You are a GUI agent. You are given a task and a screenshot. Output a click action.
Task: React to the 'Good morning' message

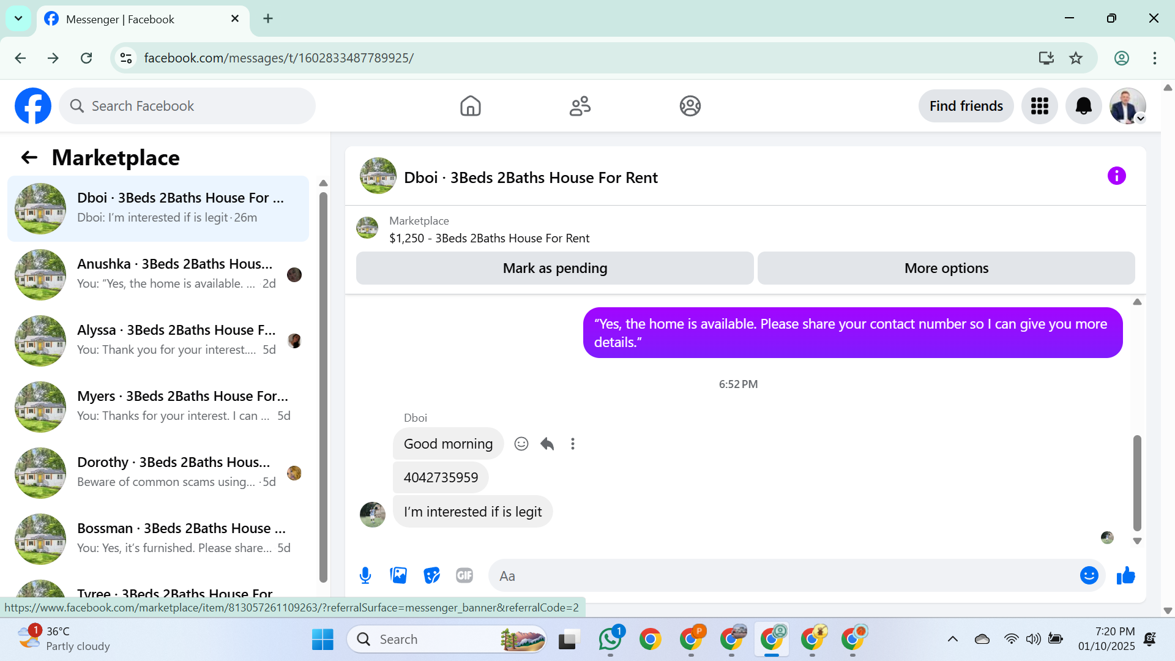point(521,444)
